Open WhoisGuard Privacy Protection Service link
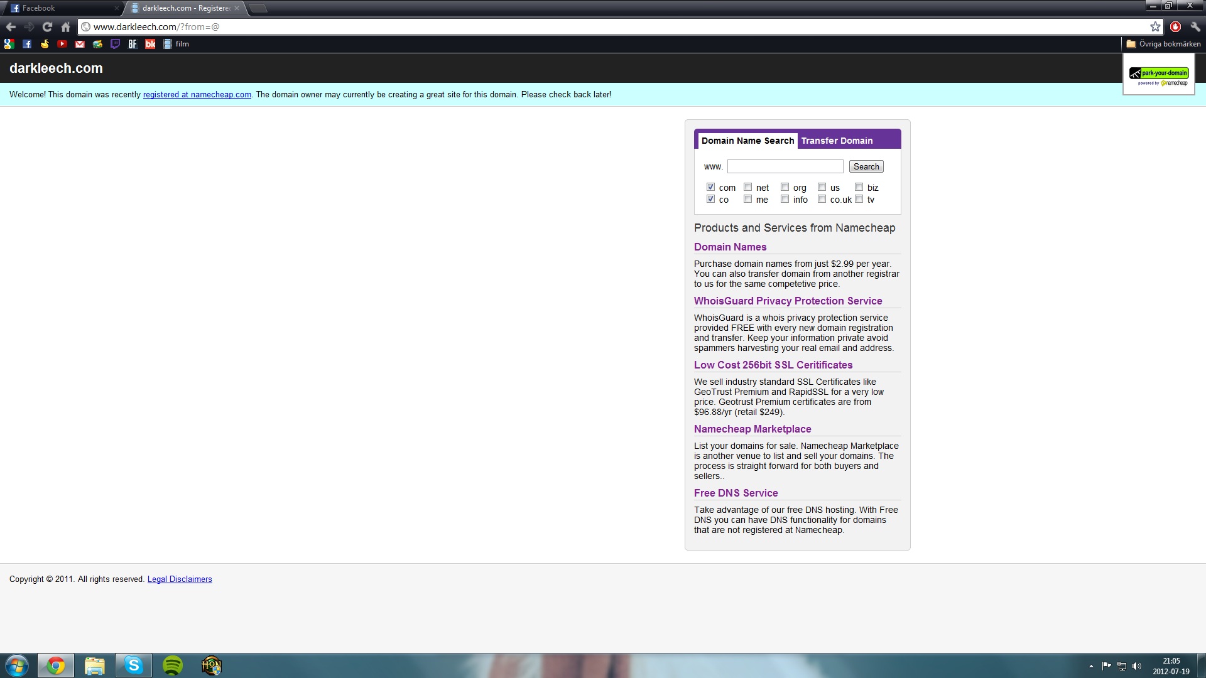This screenshot has height=678, width=1206. coord(788,301)
